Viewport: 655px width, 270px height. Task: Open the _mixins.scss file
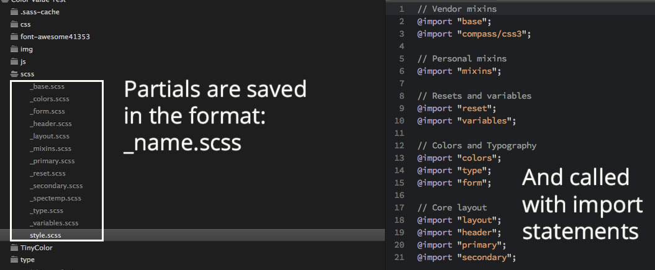[x=50, y=148]
